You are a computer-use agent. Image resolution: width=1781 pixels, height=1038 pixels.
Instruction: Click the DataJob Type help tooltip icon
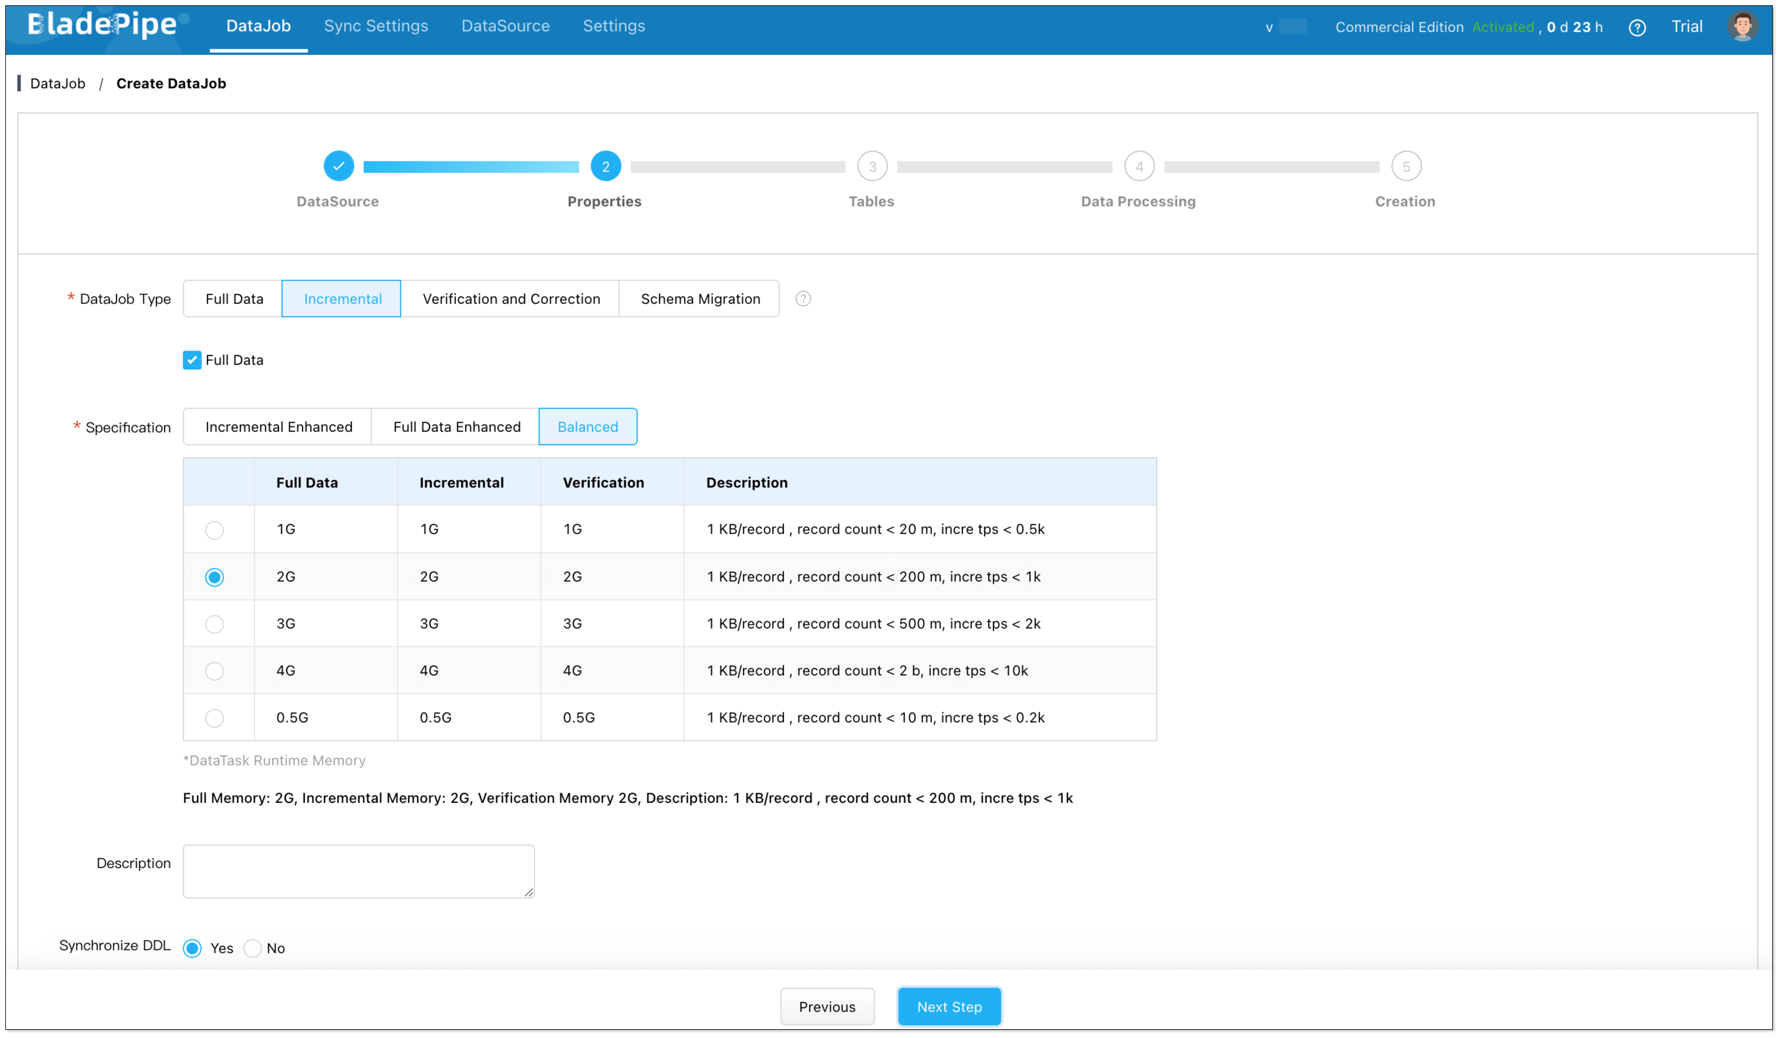tap(803, 299)
